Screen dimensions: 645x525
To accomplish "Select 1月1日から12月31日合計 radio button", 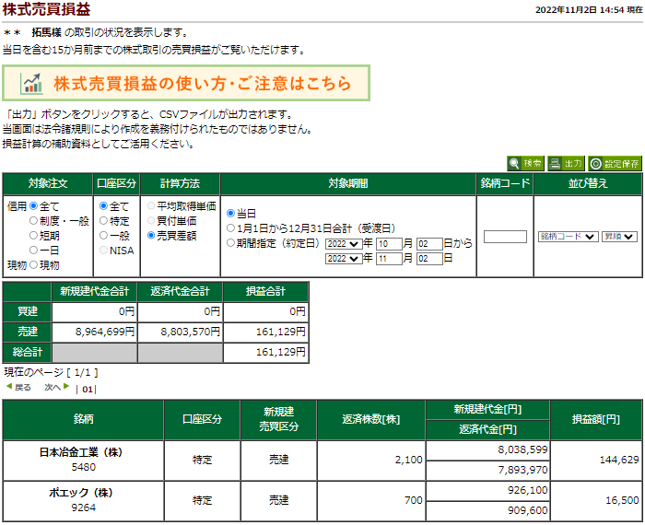I will coord(230,228).
